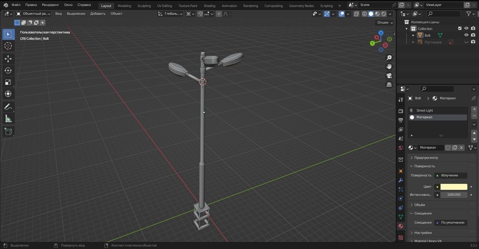Switch to rendered shading mode
Viewport: 479px width, 249px height.
point(384,14)
